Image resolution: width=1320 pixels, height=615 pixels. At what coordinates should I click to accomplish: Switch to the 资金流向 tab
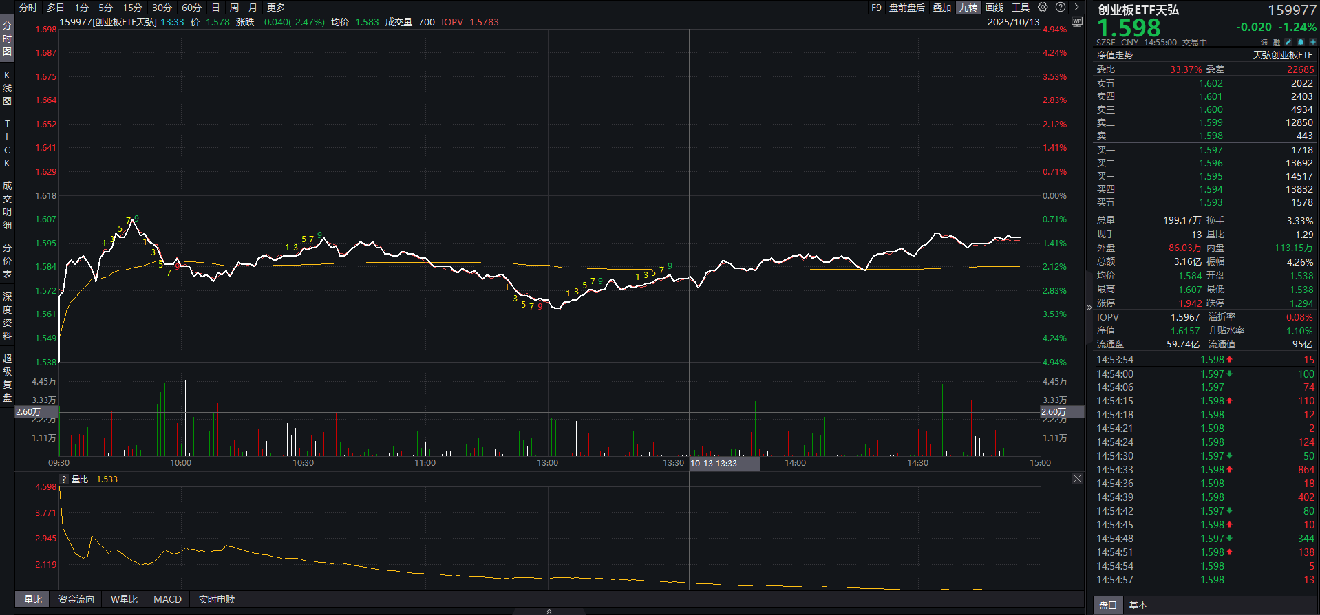(76, 599)
